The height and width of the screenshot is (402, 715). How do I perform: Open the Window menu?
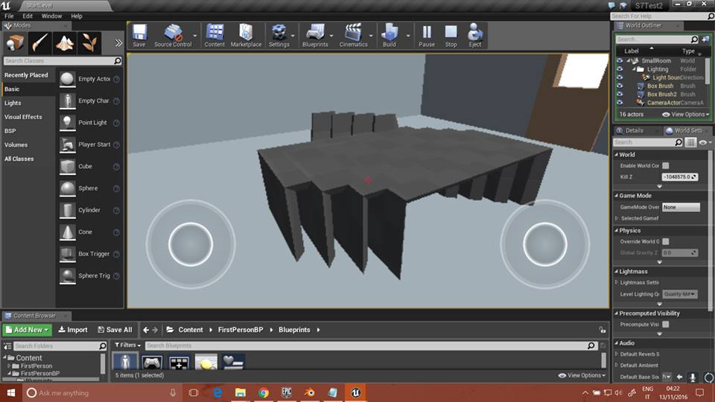coord(51,16)
